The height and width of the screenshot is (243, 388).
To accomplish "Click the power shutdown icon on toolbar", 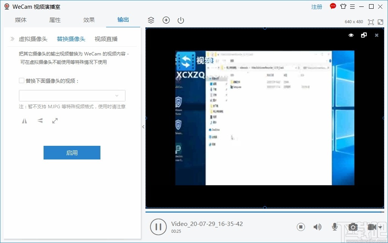I will click(180, 20).
